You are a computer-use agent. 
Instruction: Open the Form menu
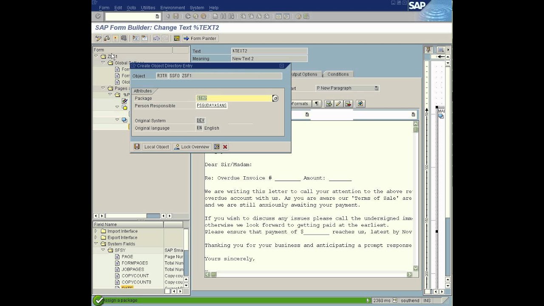point(104,8)
